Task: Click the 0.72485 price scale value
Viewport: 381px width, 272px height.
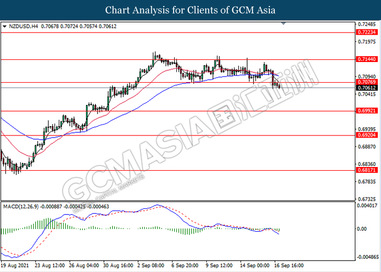Action: point(367,24)
